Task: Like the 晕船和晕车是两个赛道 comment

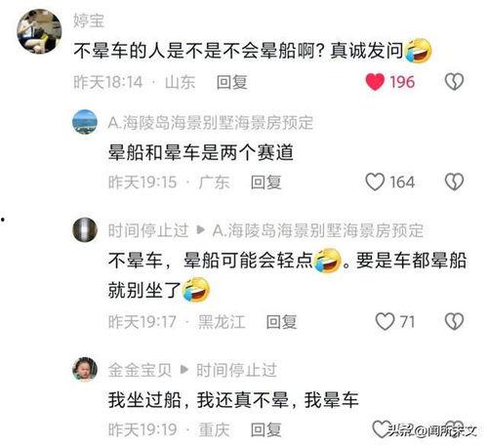Action: click(375, 182)
